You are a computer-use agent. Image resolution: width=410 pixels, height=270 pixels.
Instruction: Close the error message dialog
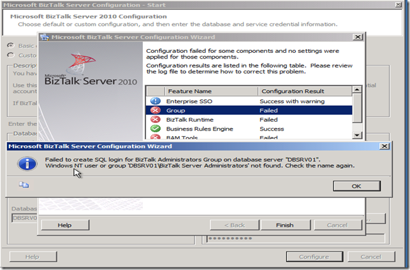(384, 146)
